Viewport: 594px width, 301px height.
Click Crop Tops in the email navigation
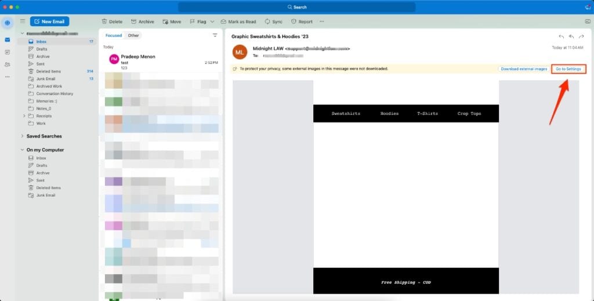pyautogui.click(x=469, y=114)
